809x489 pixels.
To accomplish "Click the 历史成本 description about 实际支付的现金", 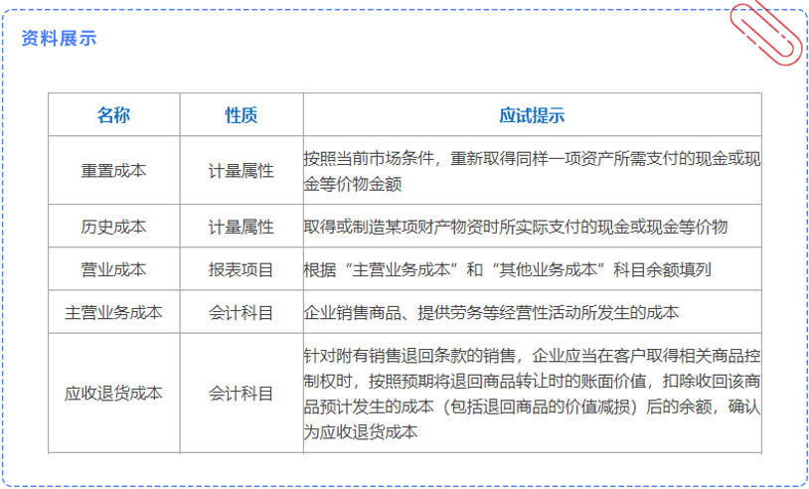I will pos(516,227).
